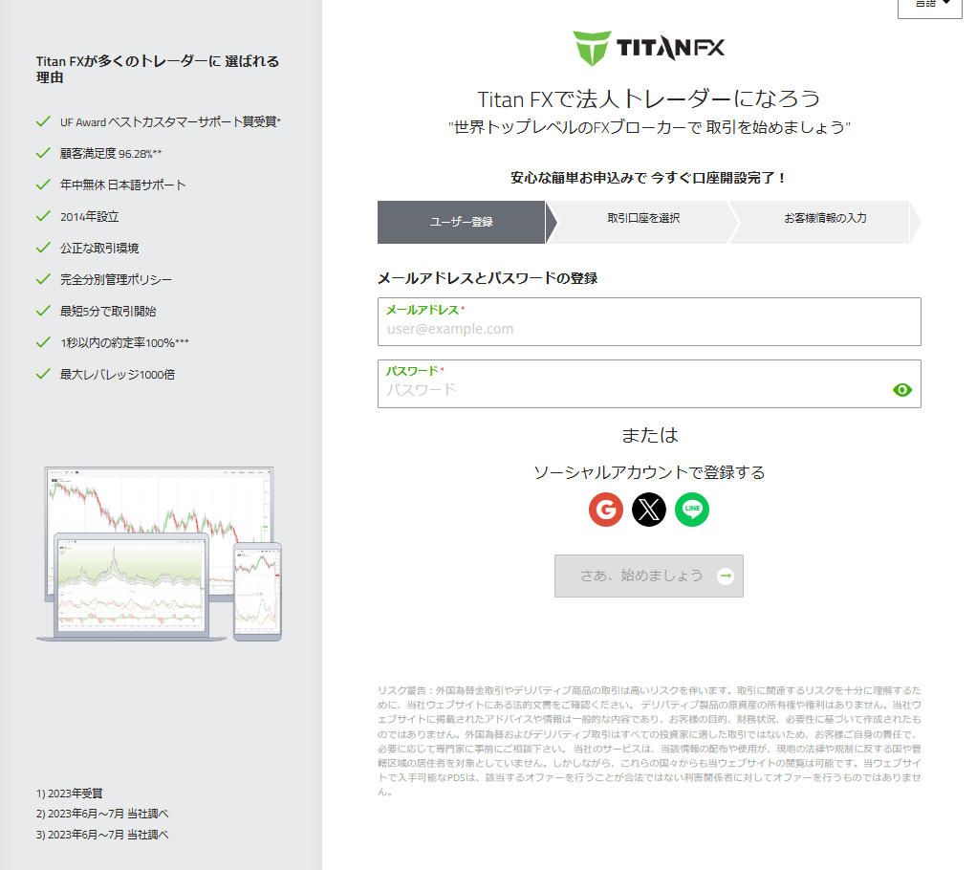Click the 3) 2023年6月～7月 当社調べ footnote
Image resolution: width=976 pixels, height=870 pixels.
pyautogui.click(x=102, y=835)
